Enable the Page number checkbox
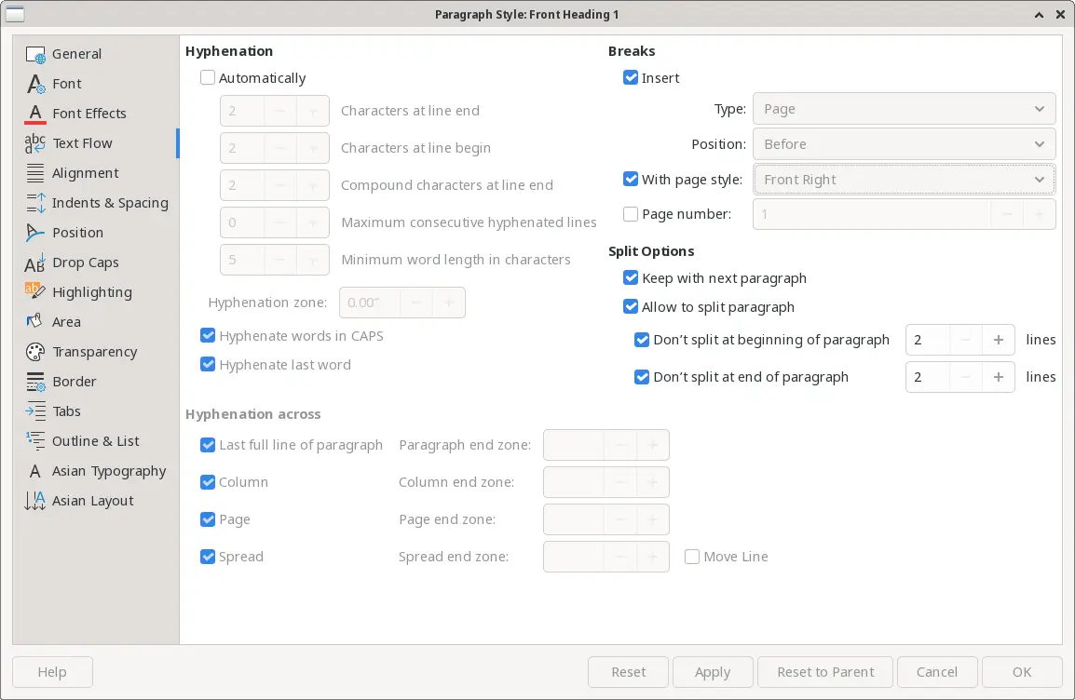The height and width of the screenshot is (700, 1075). [x=631, y=214]
